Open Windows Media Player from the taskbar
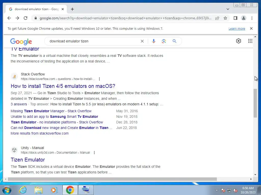261x195 pixels. click(54, 190)
